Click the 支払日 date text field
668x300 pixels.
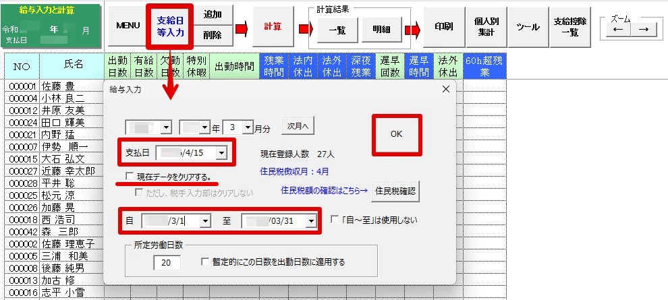coord(186,153)
